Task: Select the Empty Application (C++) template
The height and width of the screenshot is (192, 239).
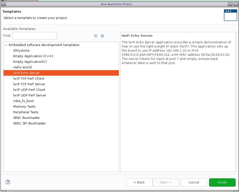Action: (33, 56)
